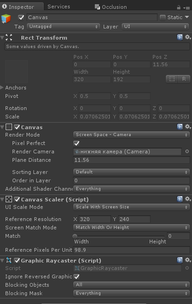Switch to the Services tab

click(x=59, y=7)
